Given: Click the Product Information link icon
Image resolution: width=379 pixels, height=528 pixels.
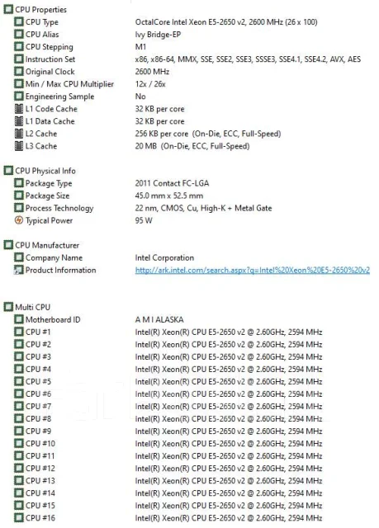Looking at the screenshot, I should [x=19, y=270].
